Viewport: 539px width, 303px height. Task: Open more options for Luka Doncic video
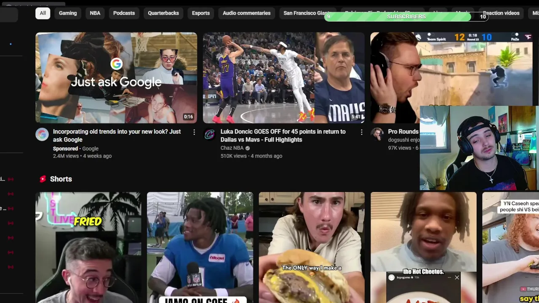coord(361,132)
